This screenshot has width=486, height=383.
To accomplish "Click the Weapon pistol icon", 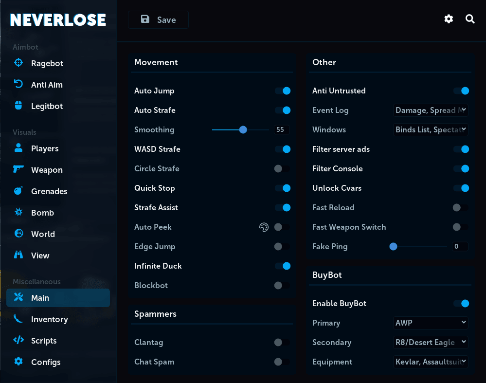I will [18, 169].
